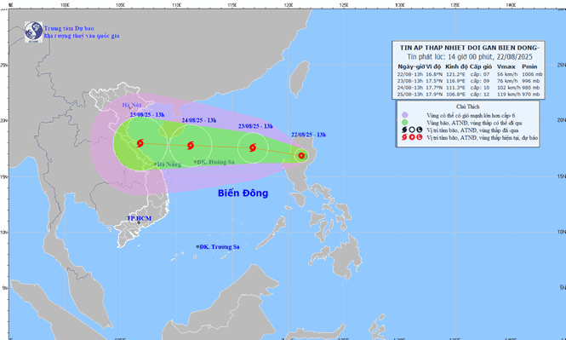Click the 23/08/25 - 13h storm symbol
The image size is (566, 340).
click(x=253, y=147)
